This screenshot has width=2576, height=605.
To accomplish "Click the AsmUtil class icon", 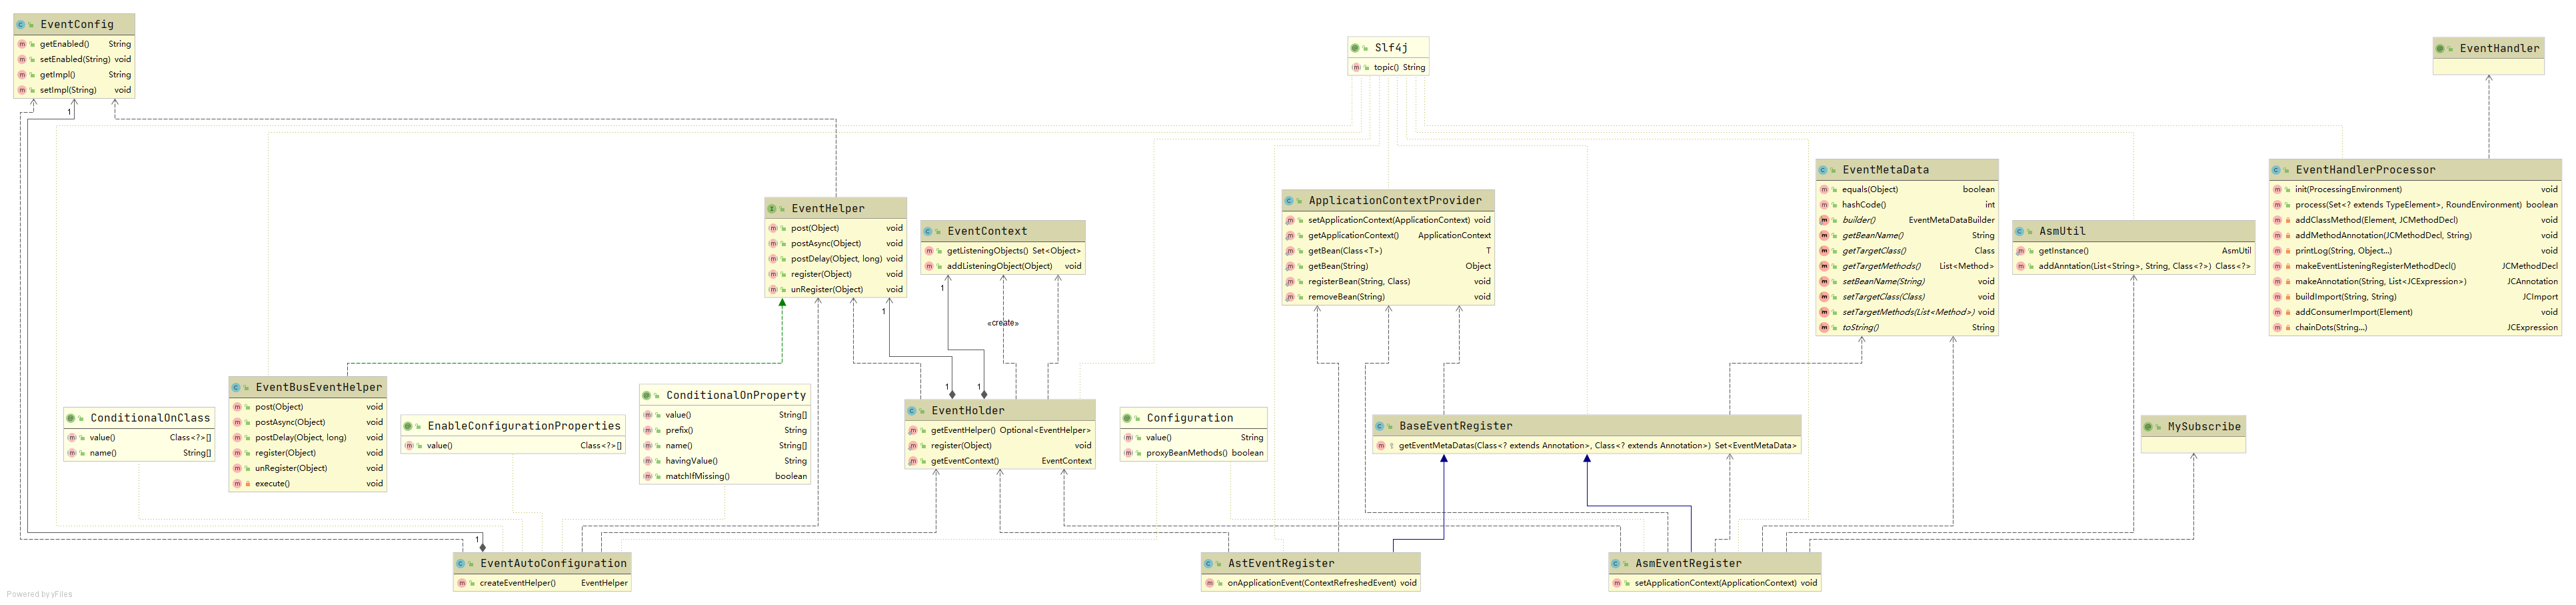I will tap(2019, 231).
